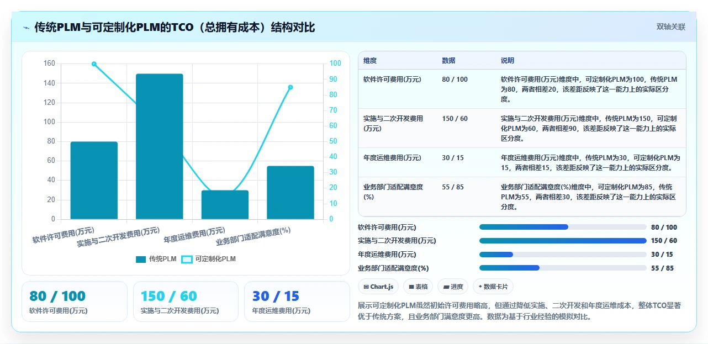708x344 pixels.
Task: Click the x-axis label 软件许可费用(万元)
Action: coord(64,235)
